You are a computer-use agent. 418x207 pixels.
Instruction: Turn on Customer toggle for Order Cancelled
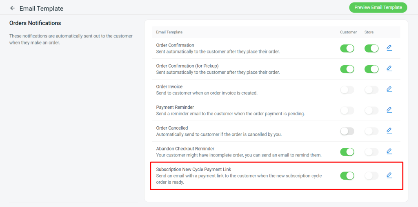coord(347,131)
